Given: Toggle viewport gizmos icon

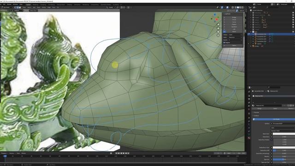Looking at the screenshot, I should coord(222,7).
